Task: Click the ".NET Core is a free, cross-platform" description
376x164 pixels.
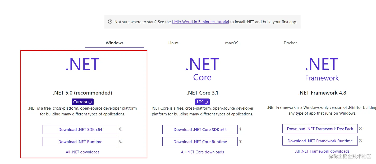Action: pos(202,111)
